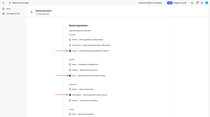Screen dimensions: 210x117
Task: Open the help question mark icon
Action: 192,3
